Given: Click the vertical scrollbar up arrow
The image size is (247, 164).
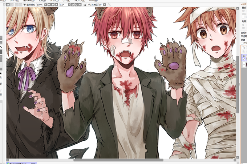Looking at the screenshot, I should coord(238,8).
